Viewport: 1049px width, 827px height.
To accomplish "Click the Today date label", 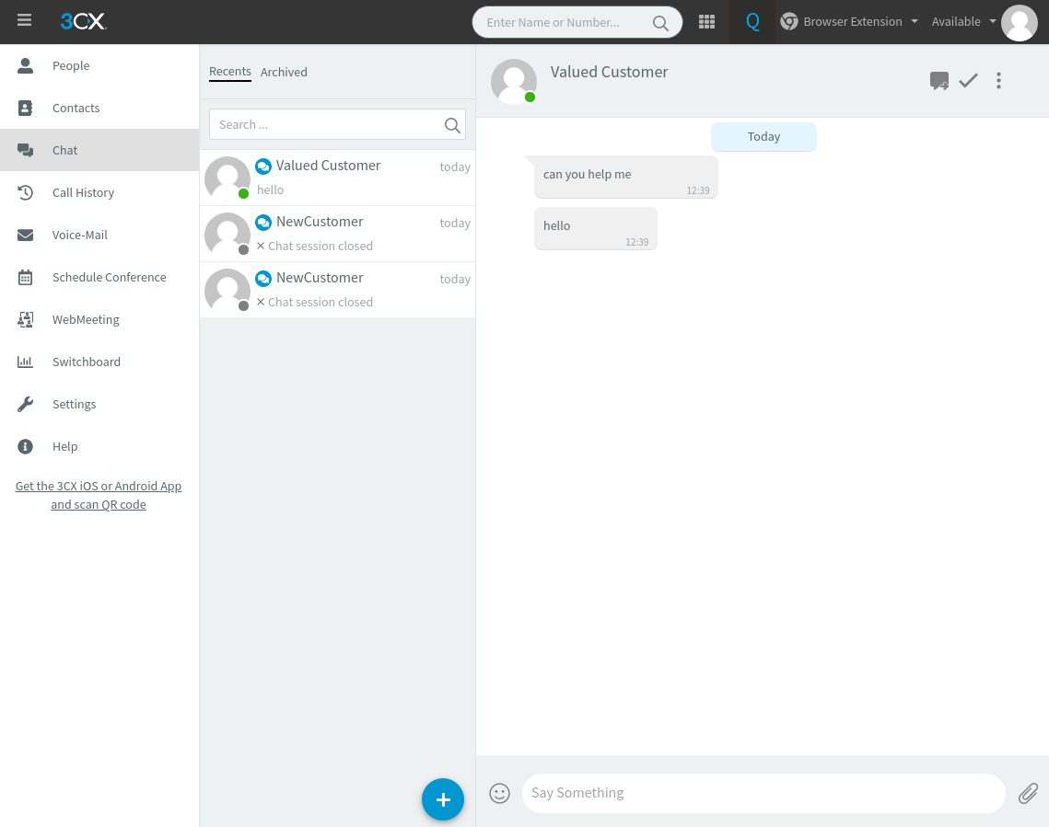I will tap(763, 137).
